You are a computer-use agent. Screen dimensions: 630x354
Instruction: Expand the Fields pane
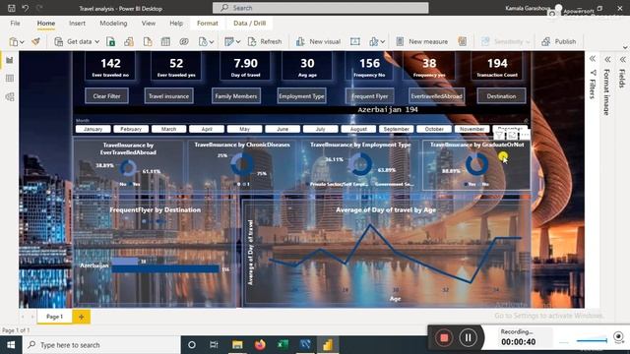pos(622,59)
